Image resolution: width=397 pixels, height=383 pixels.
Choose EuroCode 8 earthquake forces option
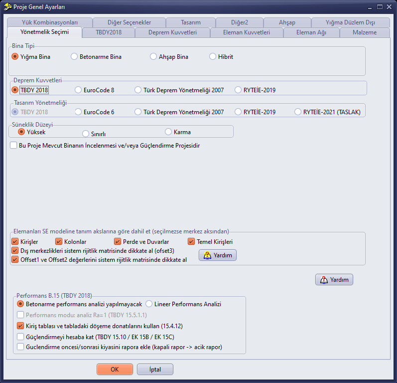tap(95, 90)
